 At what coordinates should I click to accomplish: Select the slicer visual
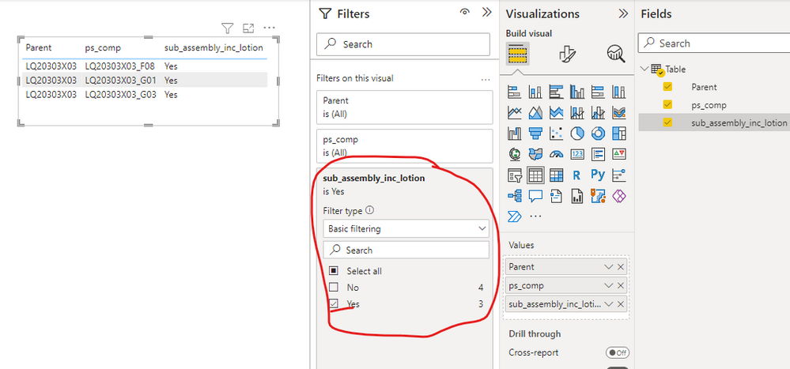[x=514, y=175]
